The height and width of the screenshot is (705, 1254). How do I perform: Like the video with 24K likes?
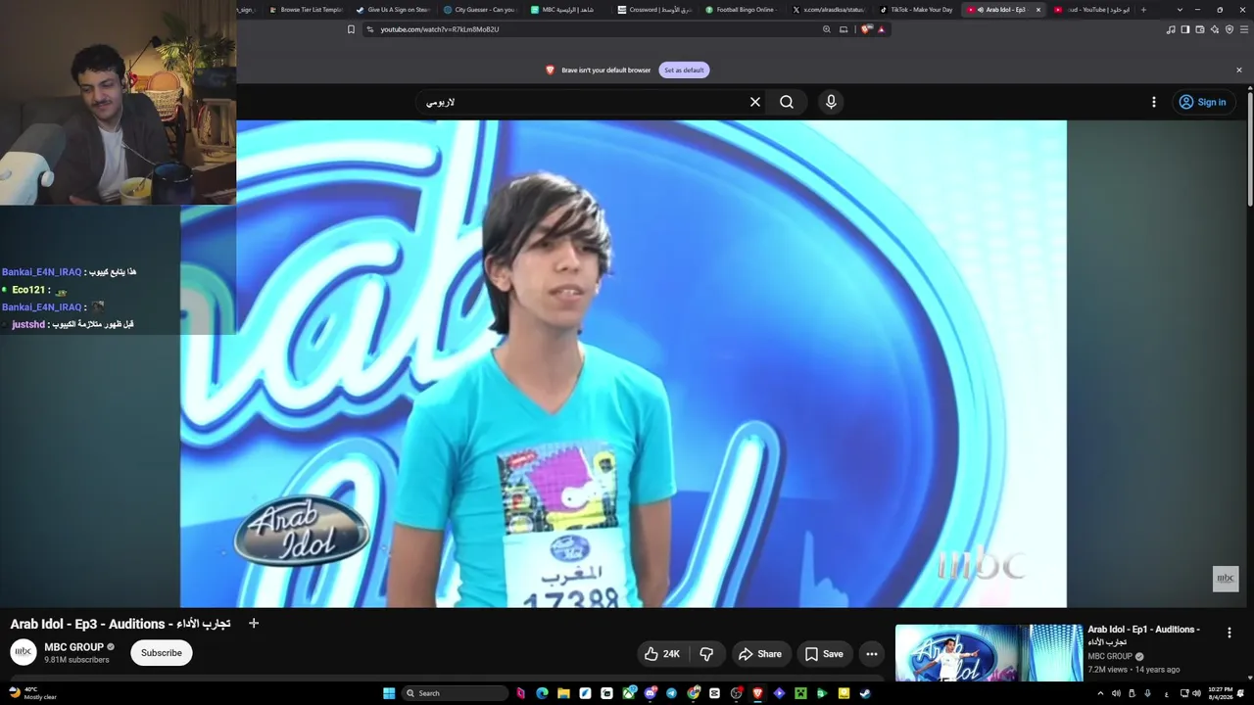coord(662,654)
